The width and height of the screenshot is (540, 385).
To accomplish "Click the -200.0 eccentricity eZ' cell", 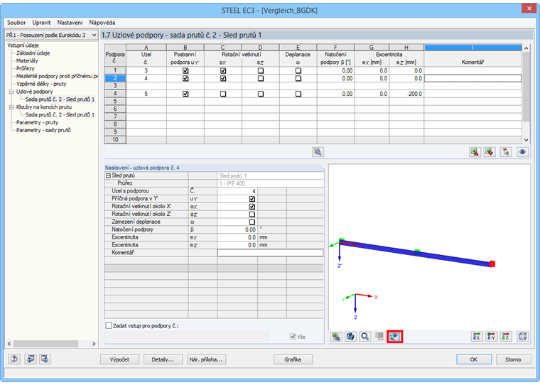I will [406, 94].
